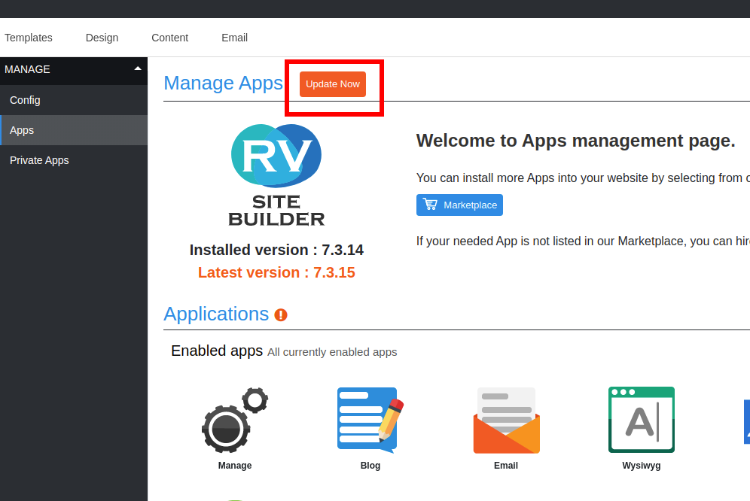Click the Blog app label

click(370, 466)
